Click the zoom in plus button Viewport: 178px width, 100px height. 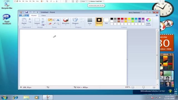[x=154, y=87]
